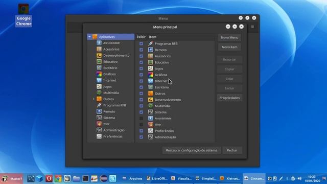Select Desenvolvimento icon in the left tree
The width and height of the screenshot is (327, 184).
point(99,56)
